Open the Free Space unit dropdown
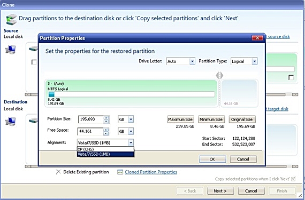This screenshot has width=305, height=200. [x=131, y=131]
